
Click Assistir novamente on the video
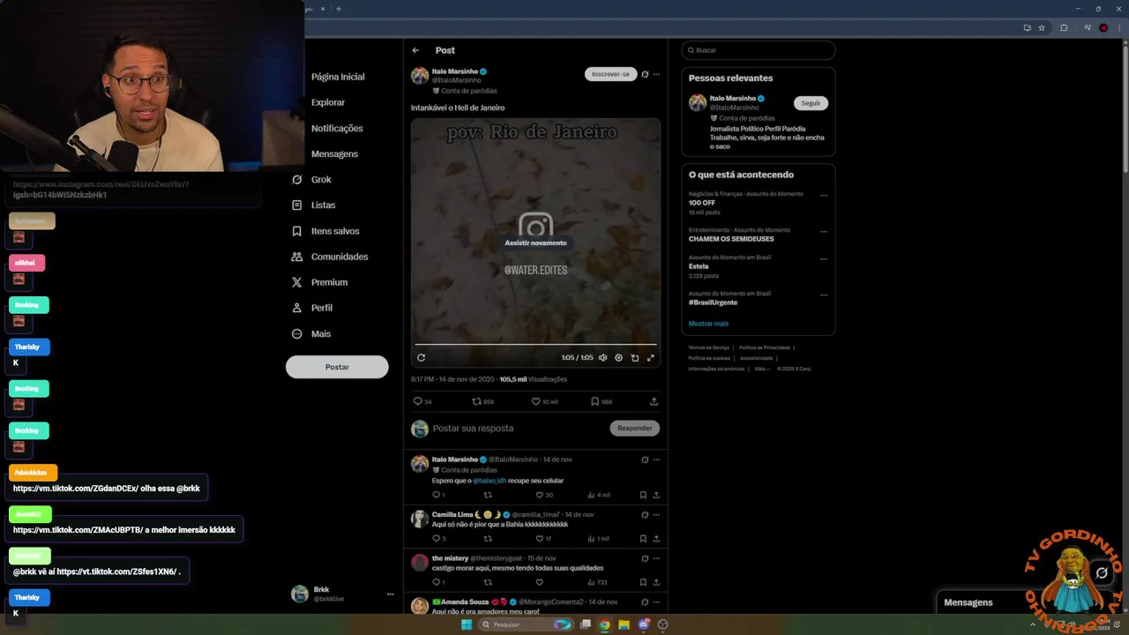[x=535, y=243]
